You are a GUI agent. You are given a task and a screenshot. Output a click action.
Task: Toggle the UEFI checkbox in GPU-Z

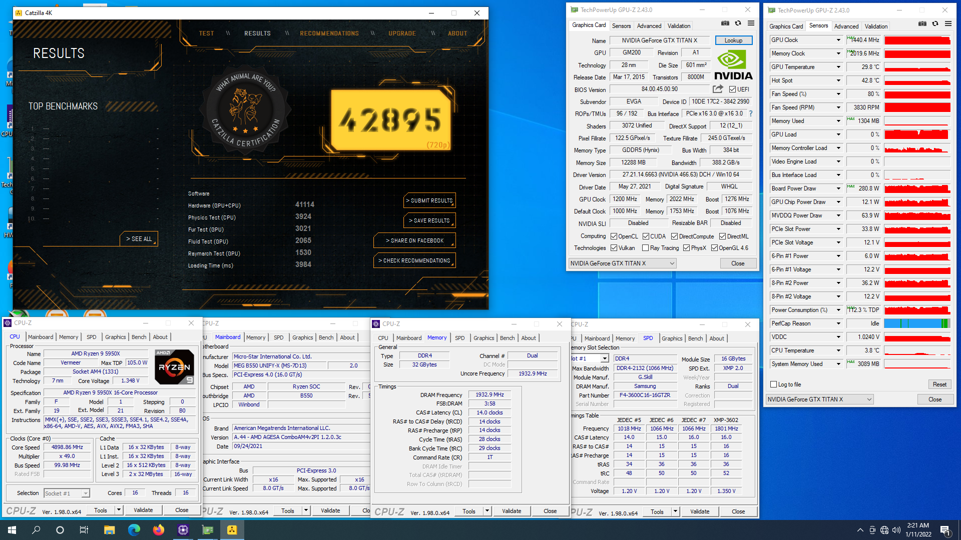[x=733, y=89]
